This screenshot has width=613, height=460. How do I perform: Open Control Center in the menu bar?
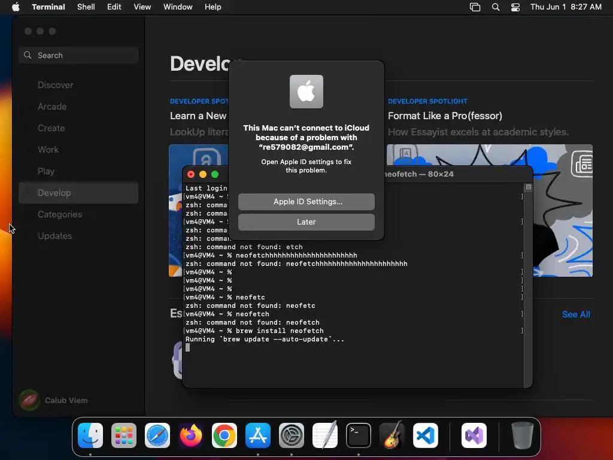coord(515,7)
